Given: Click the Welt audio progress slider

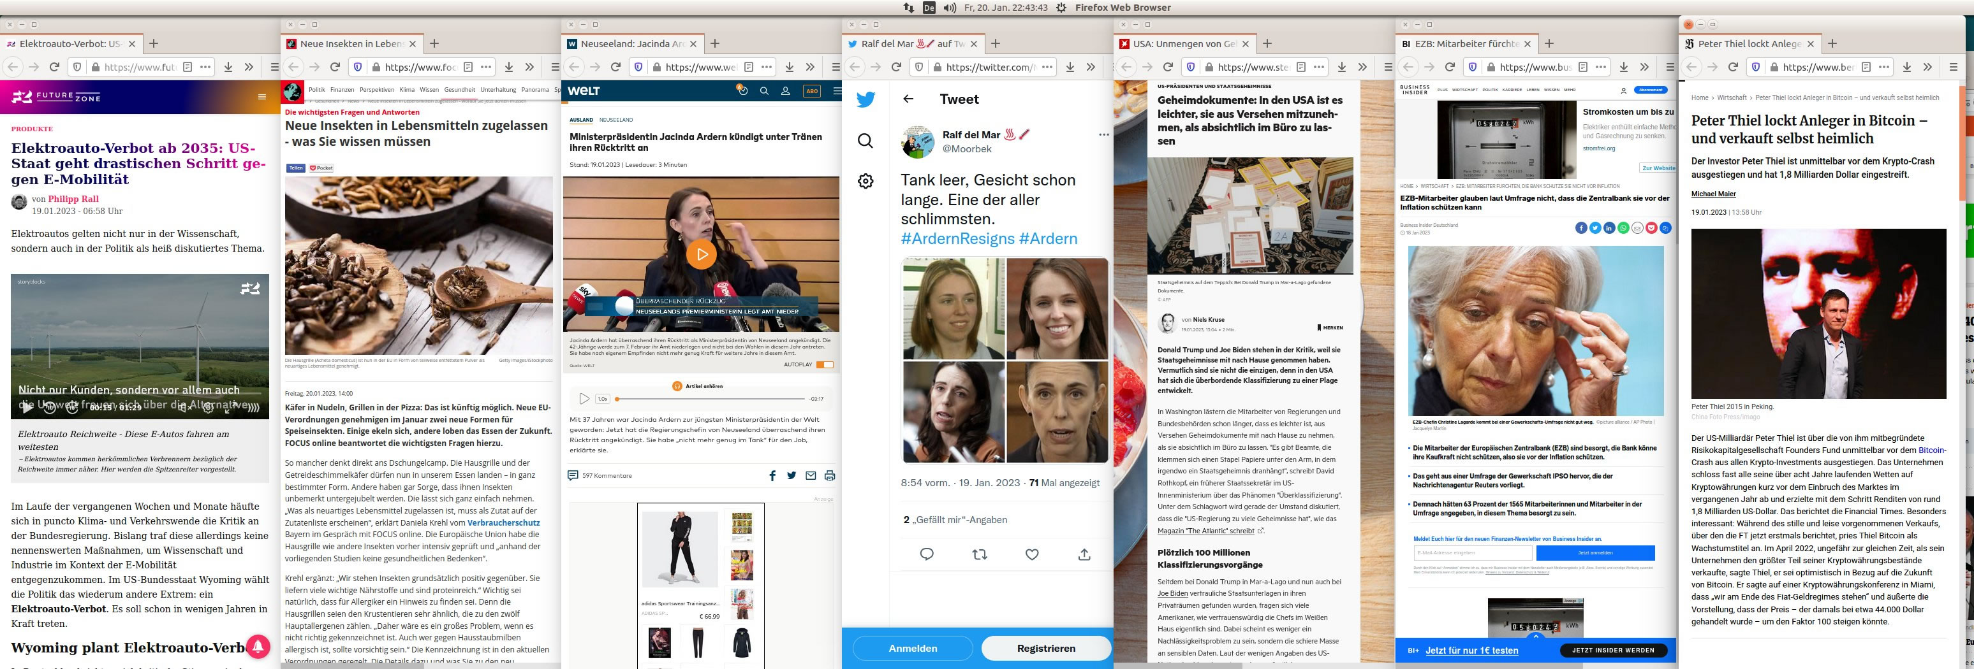Looking at the screenshot, I should [x=711, y=399].
